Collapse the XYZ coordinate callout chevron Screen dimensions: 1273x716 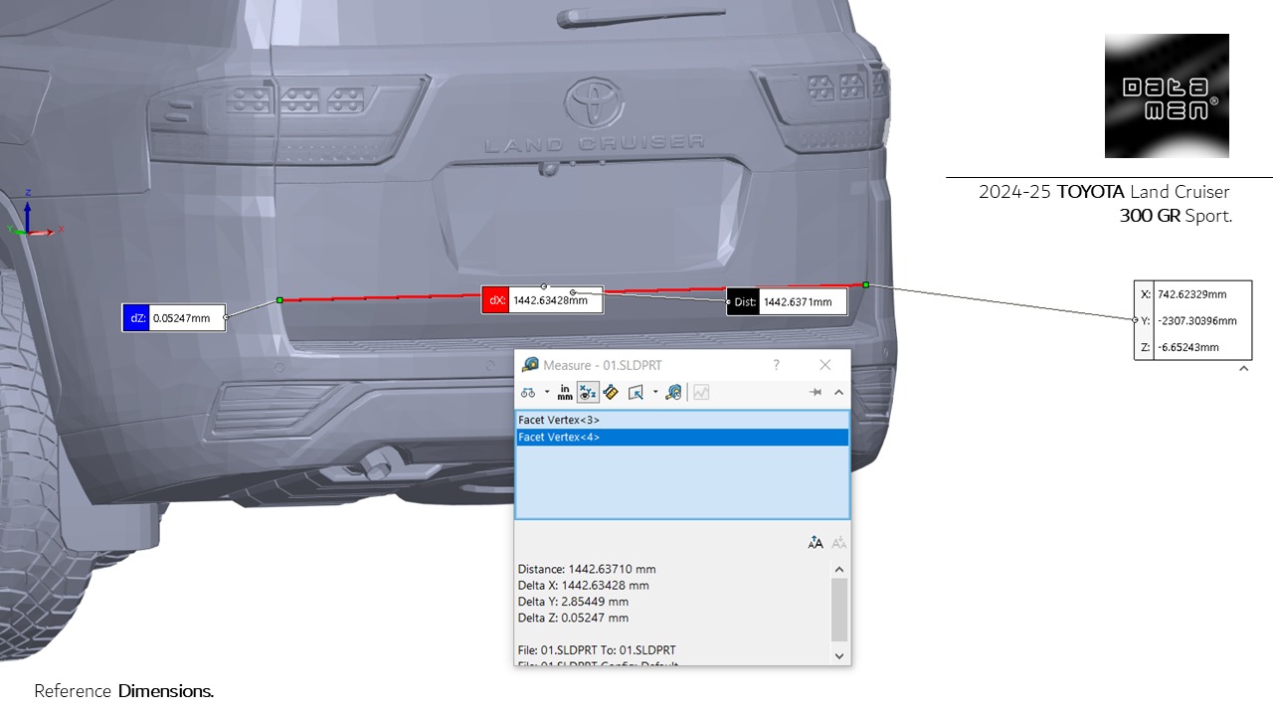point(1243,369)
